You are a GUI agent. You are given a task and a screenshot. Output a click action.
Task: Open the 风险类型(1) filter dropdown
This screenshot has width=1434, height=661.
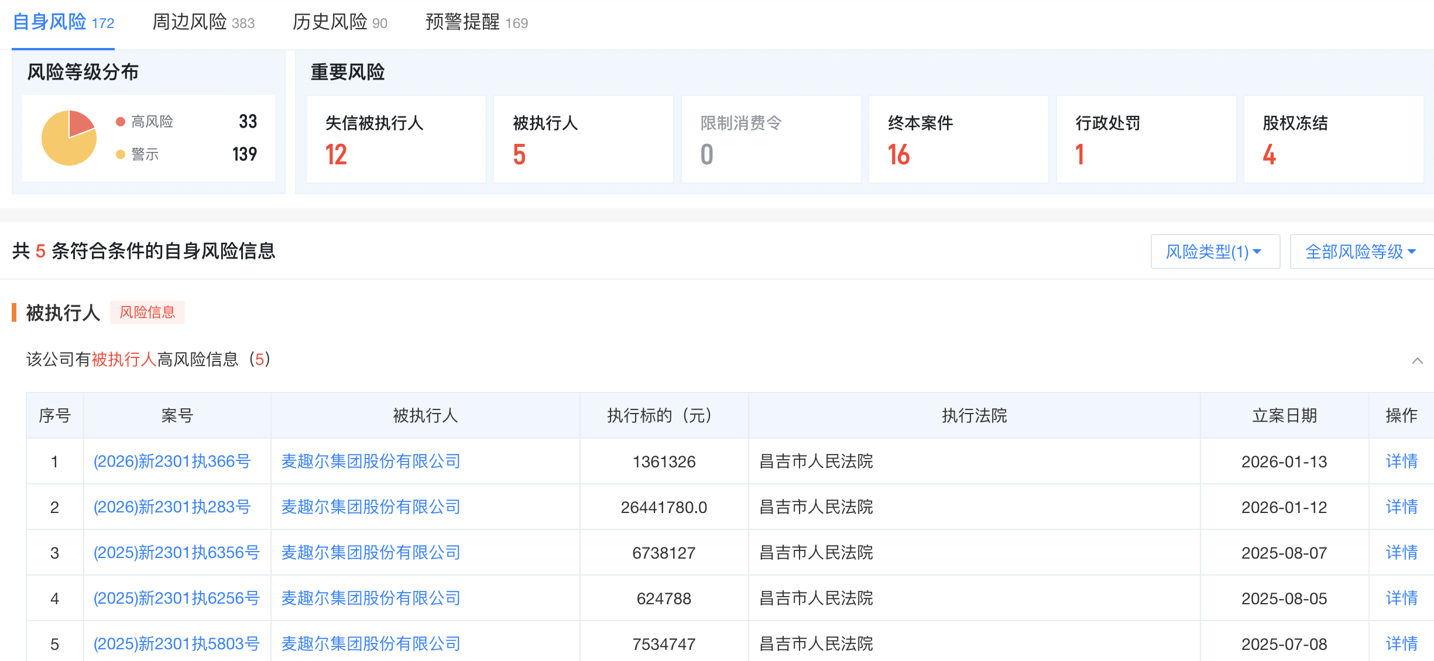click(x=1215, y=251)
